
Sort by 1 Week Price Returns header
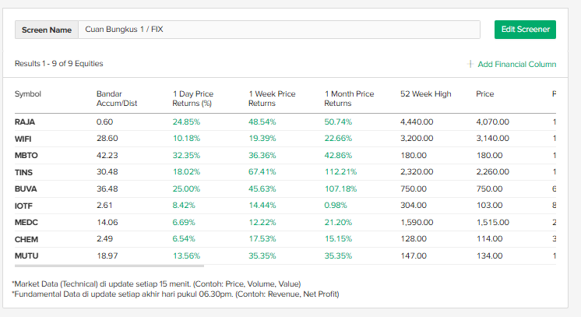click(272, 98)
